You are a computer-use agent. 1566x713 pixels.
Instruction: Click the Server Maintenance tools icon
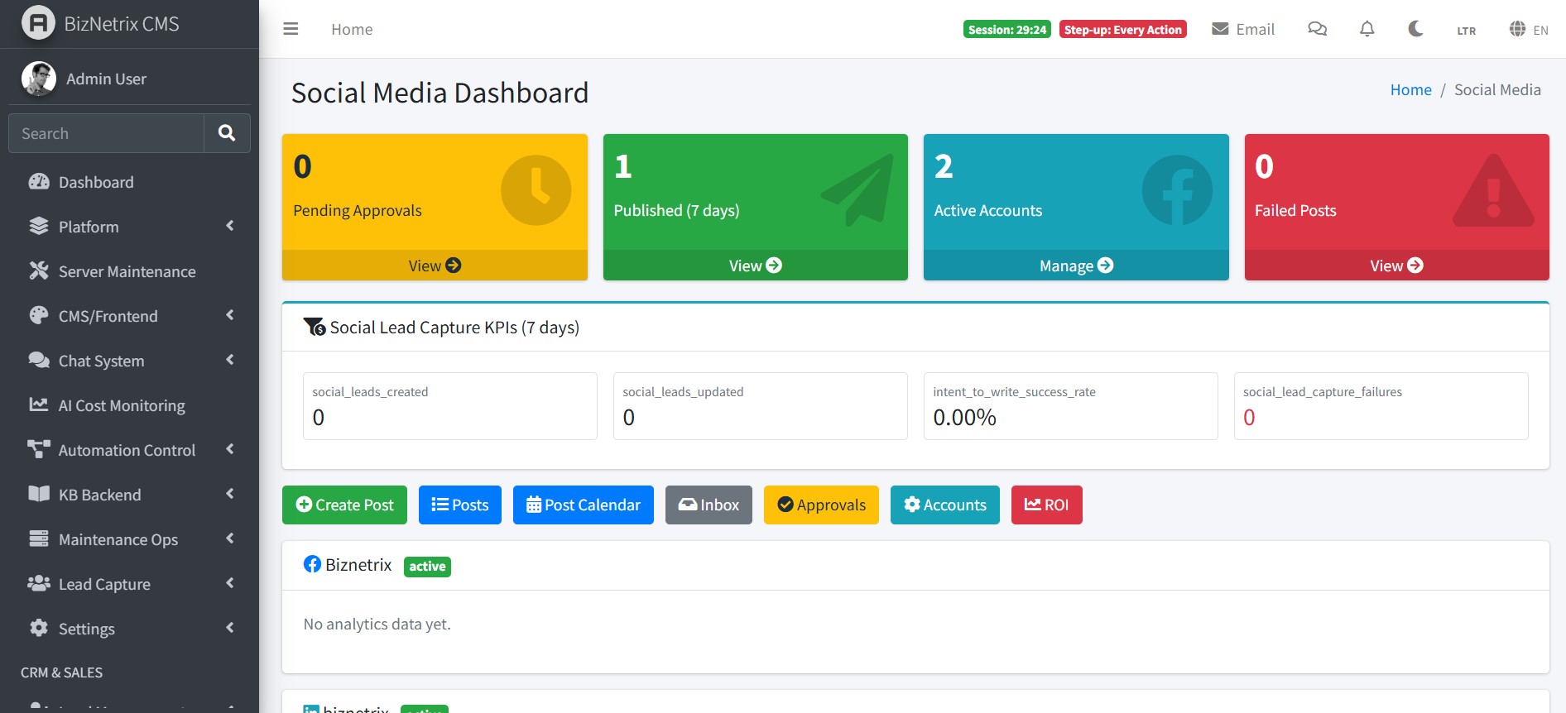[39, 270]
